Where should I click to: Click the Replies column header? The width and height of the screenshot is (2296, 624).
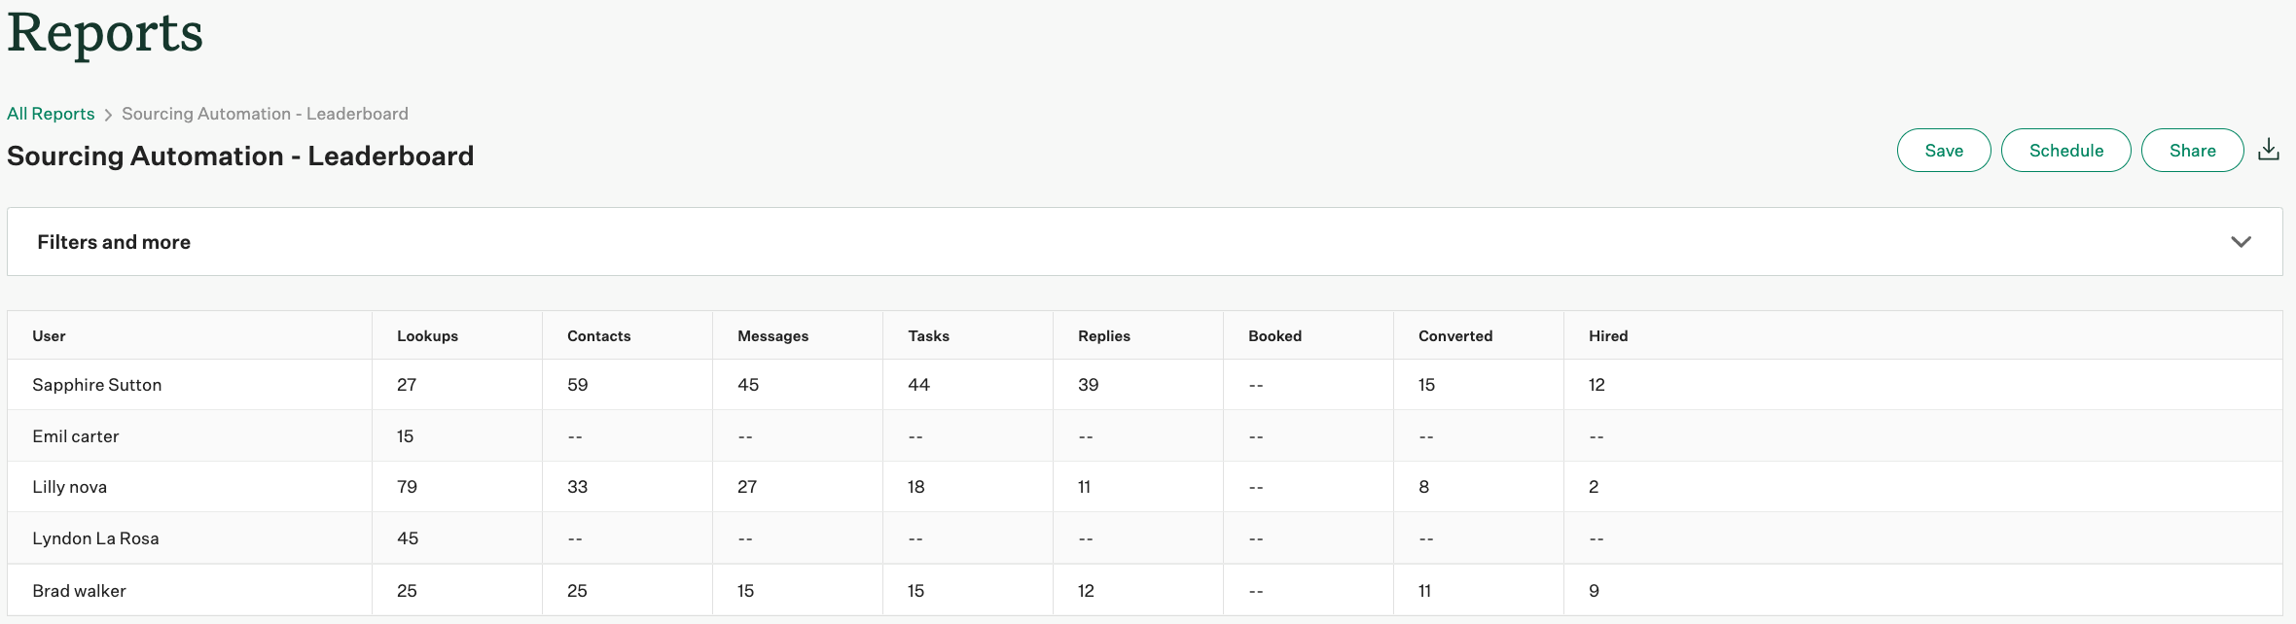tap(1104, 336)
